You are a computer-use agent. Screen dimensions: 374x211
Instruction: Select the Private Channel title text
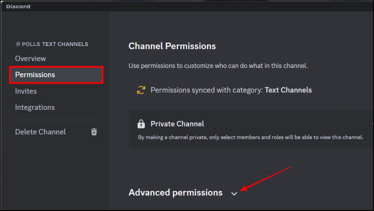[x=177, y=124]
